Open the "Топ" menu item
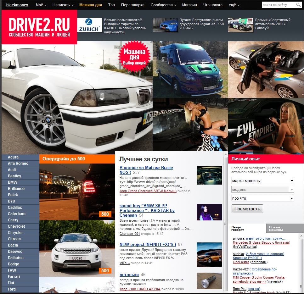This screenshot has height=294, width=304. click(111, 5)
